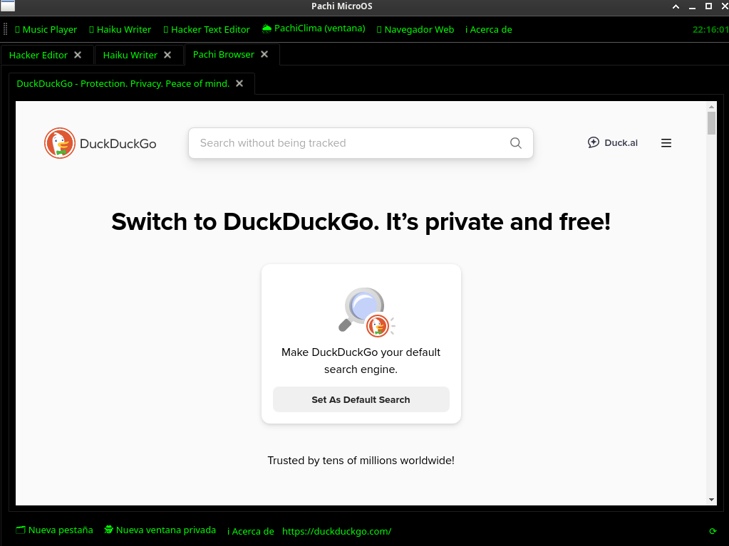
Task: Click the DuckDuckGo wordmark text
Action: [118, 144]
